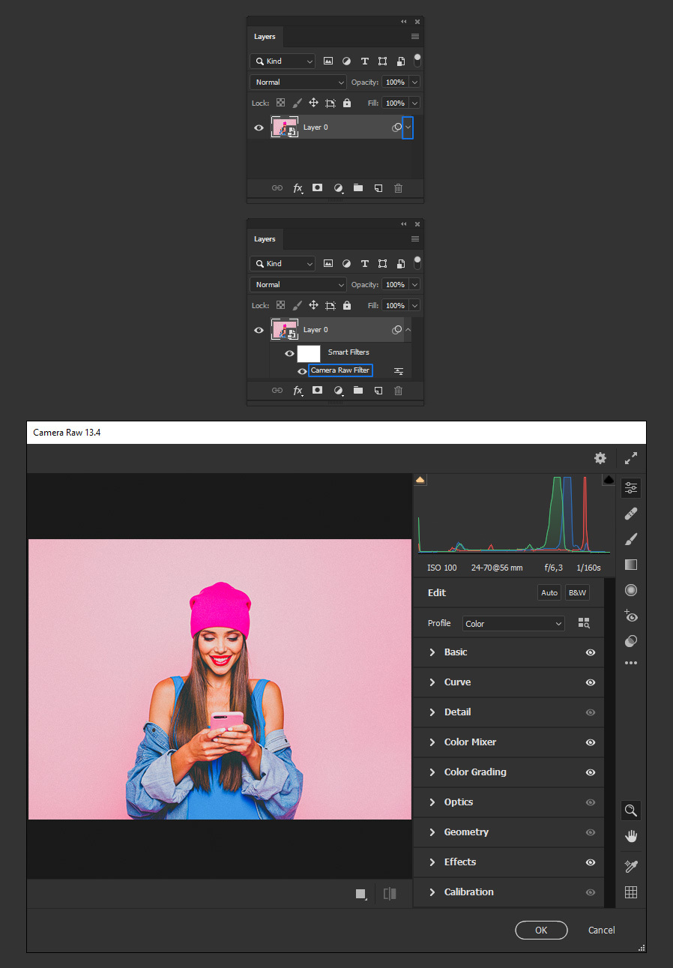The image size is (673, 968).
Task: Expand the Optics section
Action: click(432, 802)
